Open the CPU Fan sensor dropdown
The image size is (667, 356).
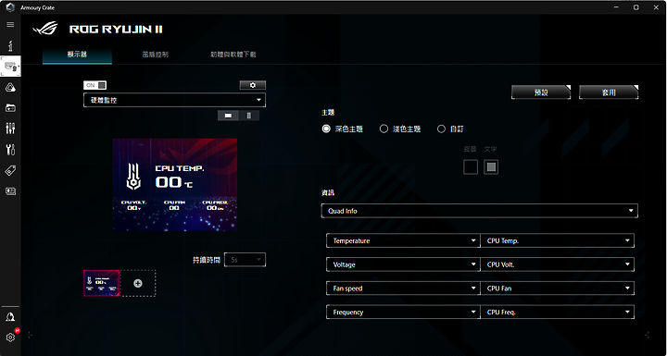pyautogui.click(x=557, y=288)
